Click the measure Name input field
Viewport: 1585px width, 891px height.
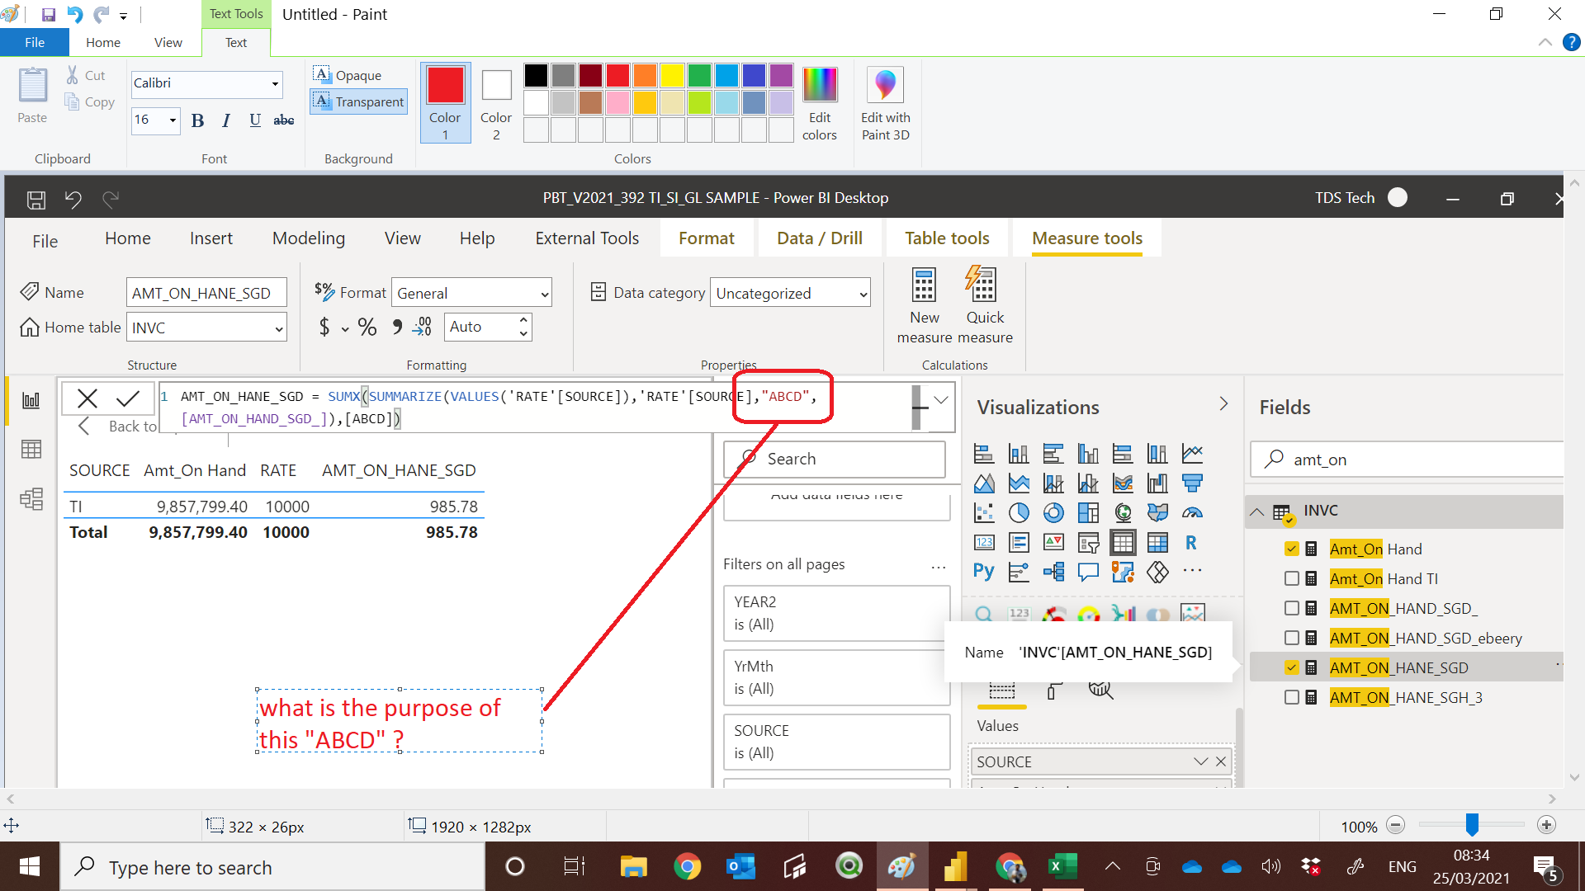[206, 294]
